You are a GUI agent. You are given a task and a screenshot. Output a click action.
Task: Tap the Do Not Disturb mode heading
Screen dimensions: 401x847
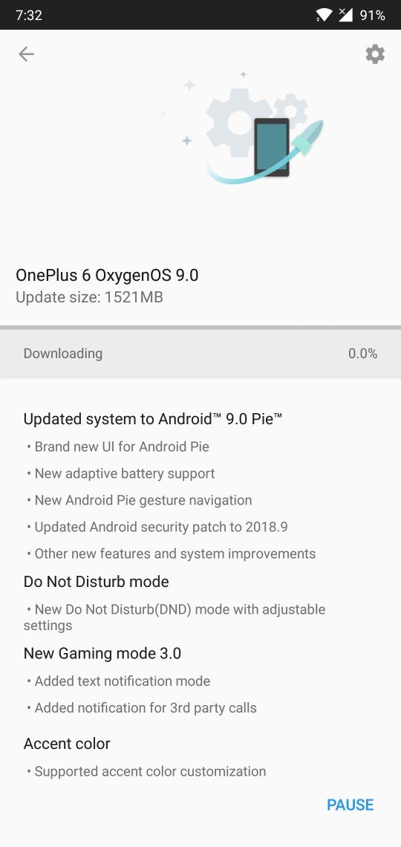pos(96,582)
